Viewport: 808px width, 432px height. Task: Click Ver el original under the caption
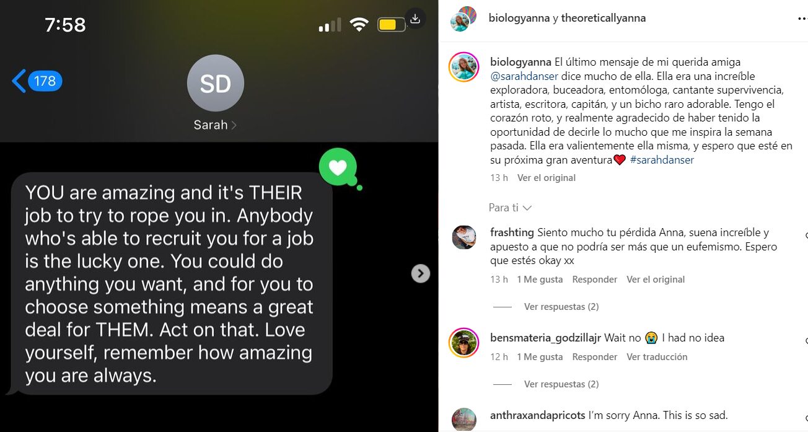coord(547,178)
